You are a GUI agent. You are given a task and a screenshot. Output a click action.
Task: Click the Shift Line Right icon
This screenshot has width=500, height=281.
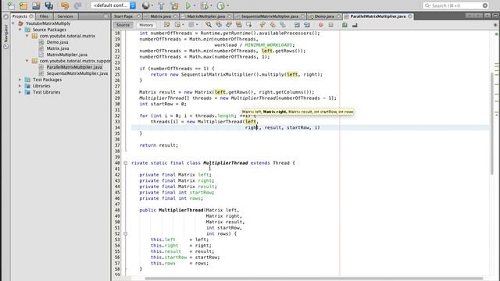(x=307, y=25)
